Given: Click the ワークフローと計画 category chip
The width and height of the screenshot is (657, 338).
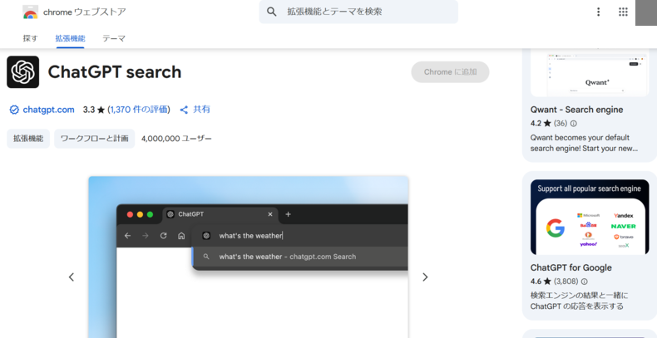Looking at the screenshot, I should click(x=94, y=139).
